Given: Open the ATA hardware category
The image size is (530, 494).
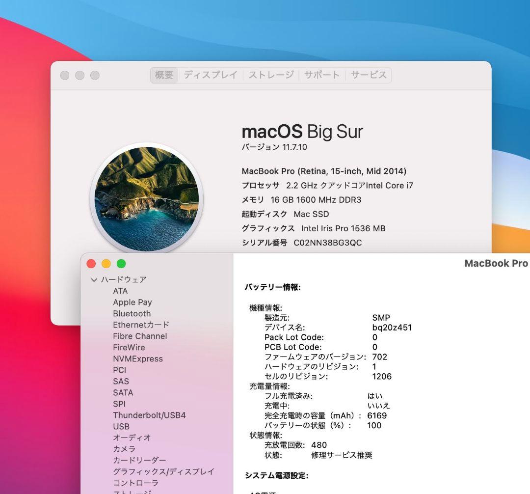Looking at the screenshot, I should tap(121, 291).
